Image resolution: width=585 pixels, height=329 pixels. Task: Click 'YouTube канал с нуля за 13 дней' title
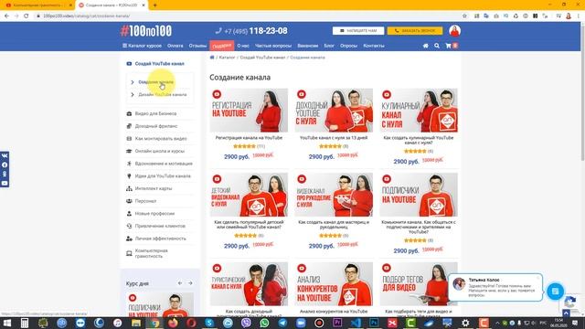(334, 138)
